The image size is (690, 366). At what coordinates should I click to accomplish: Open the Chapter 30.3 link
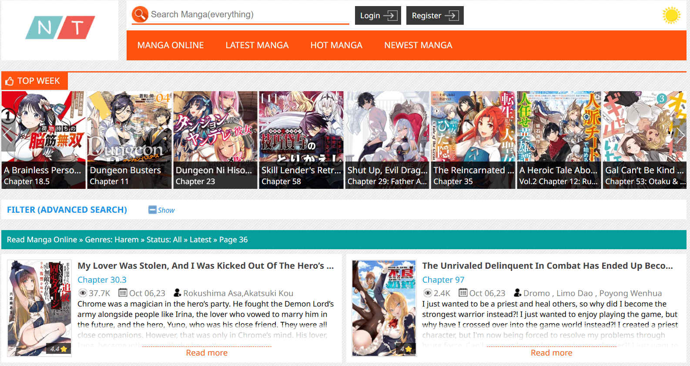pos(102,280)
